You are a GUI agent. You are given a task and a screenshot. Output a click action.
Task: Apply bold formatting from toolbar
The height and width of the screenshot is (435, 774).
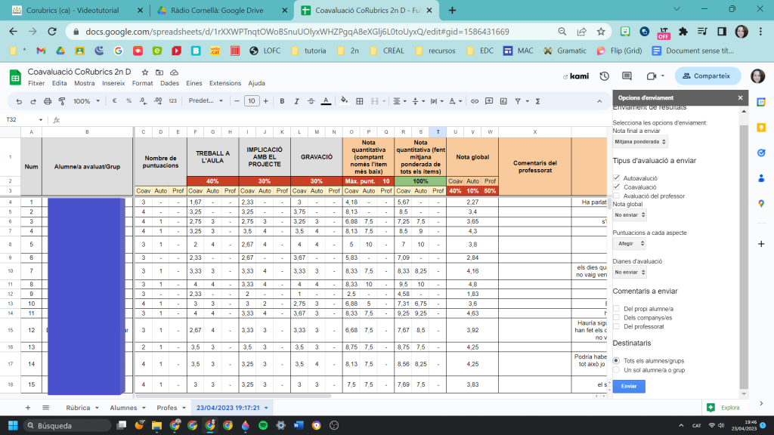[x=282, y=101]
